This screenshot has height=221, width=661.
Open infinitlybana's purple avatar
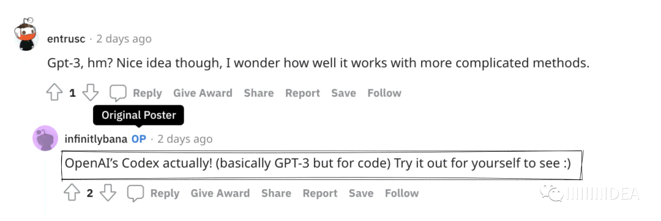pyautogui.click(x=45, y=138)
